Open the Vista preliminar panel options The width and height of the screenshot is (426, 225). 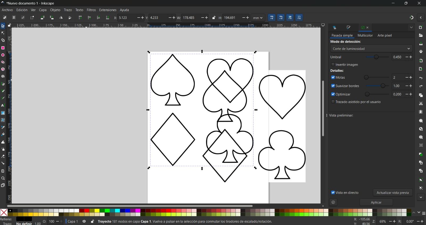click(327, 115)
